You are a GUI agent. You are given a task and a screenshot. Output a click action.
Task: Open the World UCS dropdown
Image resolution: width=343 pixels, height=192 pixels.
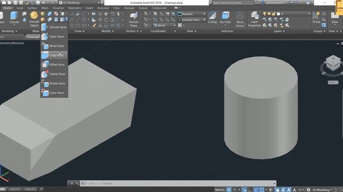[165, 25]
